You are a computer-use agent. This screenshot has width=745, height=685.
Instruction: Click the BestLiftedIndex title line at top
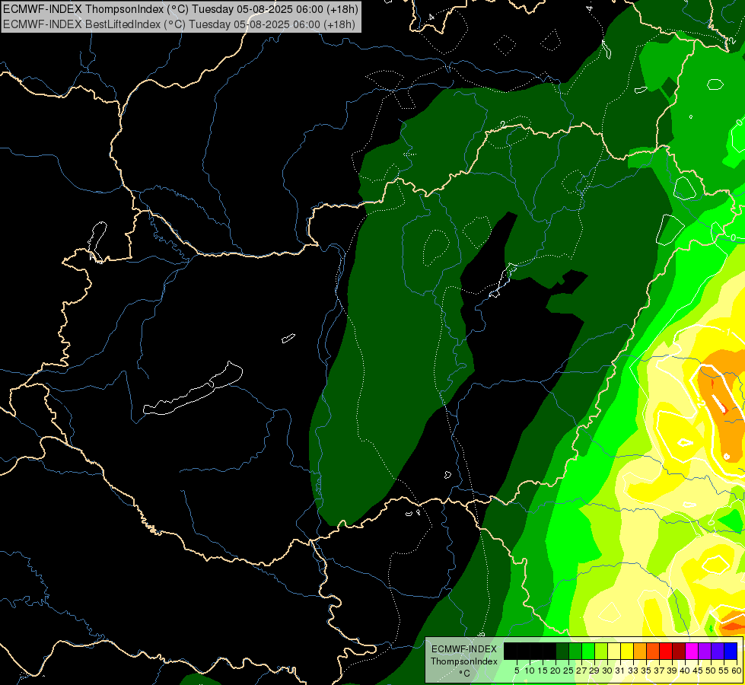click(179, 24)
